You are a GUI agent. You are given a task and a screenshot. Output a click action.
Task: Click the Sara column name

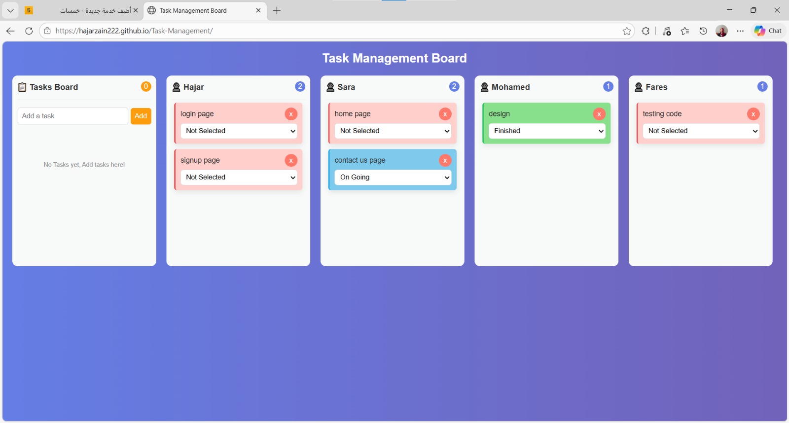[346, 87]
